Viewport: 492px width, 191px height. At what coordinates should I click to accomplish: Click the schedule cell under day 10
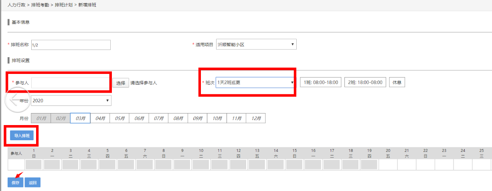pyautogui.click(x=201, y=165)
